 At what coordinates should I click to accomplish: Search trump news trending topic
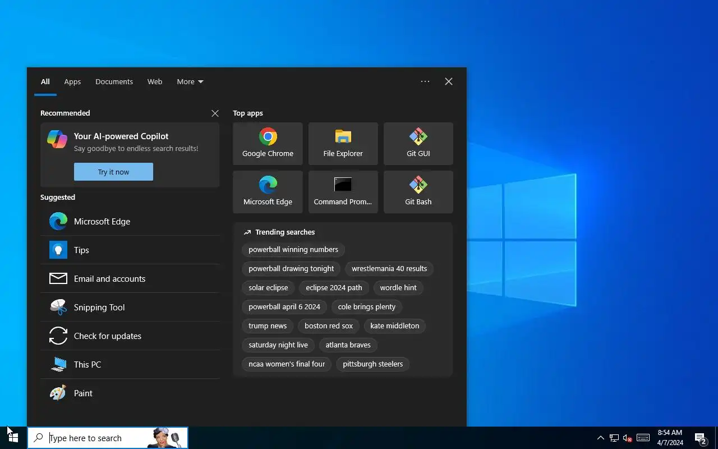[268, 326]
